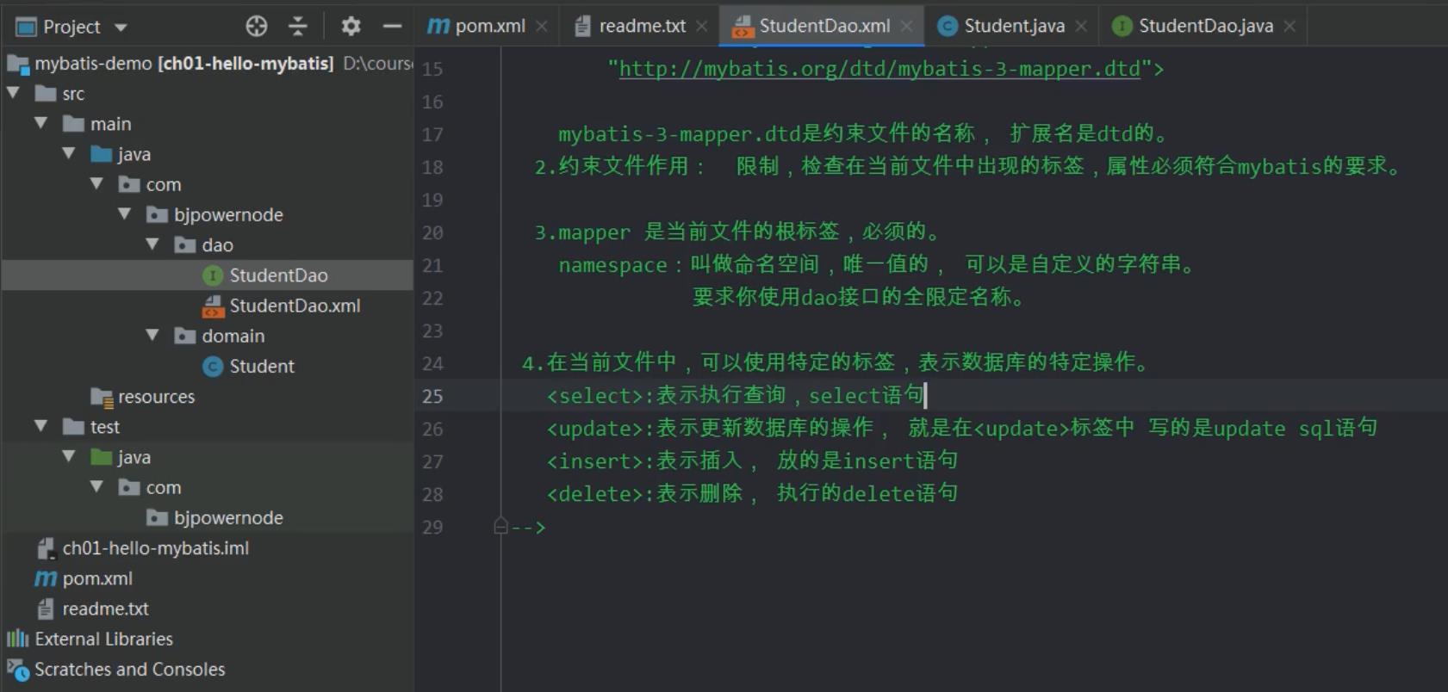Click the namespace comment line
This screenshot has height=692, width=1448.
877,264
